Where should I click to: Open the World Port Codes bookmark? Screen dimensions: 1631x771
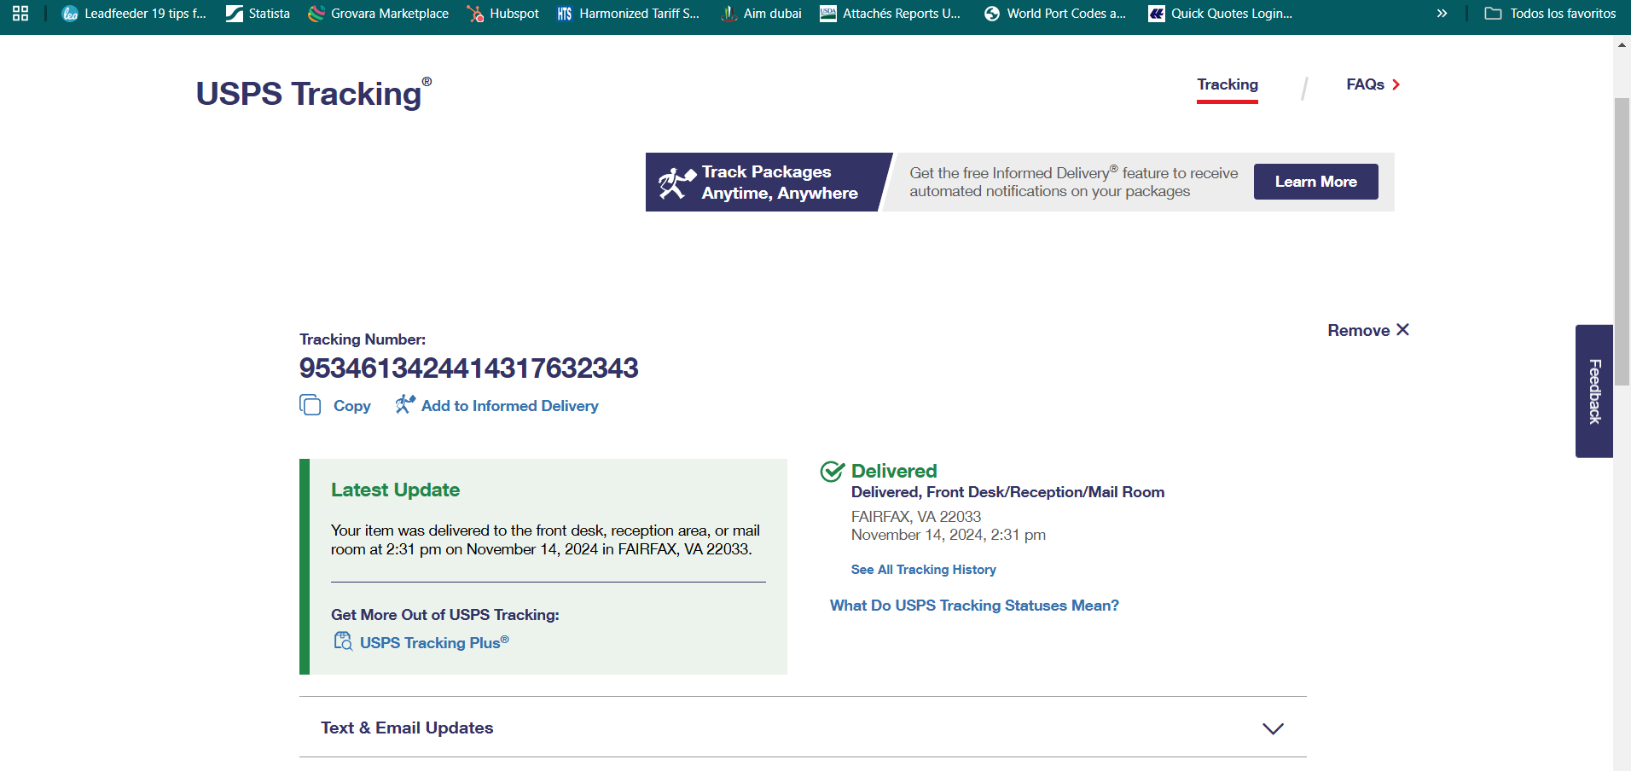(x=1054, y=14)
